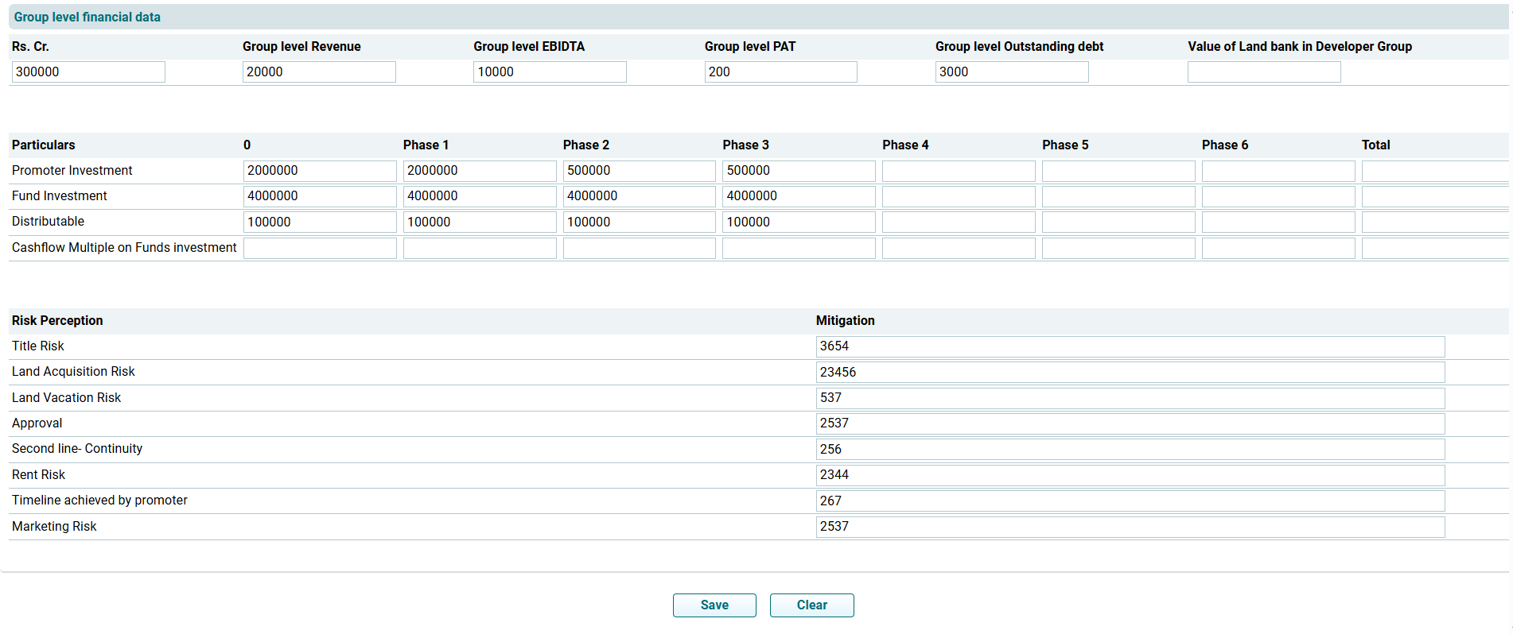1513x634 pixels.
Task: Edit the Title Risk mitigation field
Action: [1130, 346]
